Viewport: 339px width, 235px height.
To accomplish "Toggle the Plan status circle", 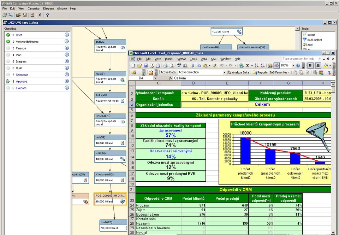I will pyautogui.click(x=8, y=55).
